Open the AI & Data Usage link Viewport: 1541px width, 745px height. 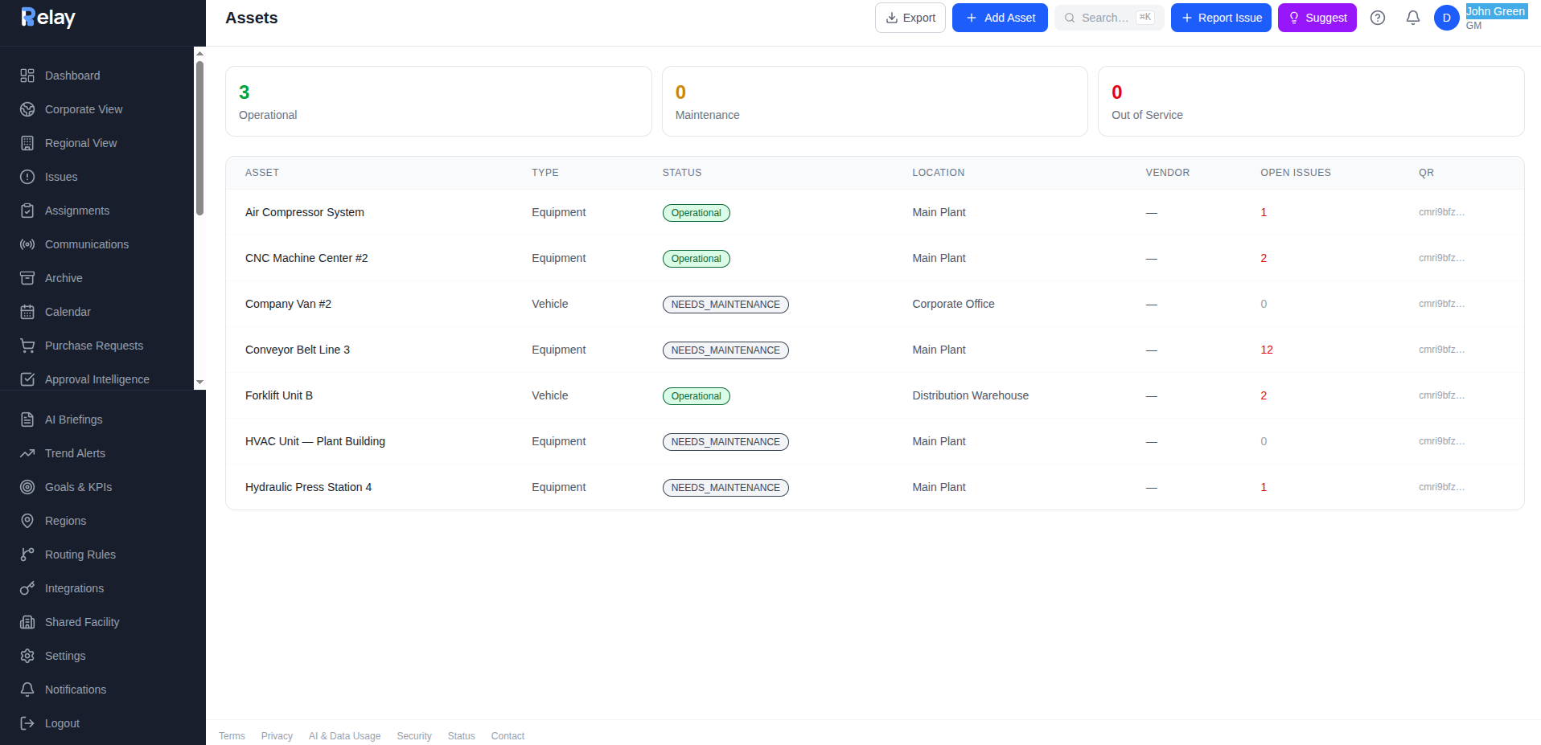(x=344, y=736)
